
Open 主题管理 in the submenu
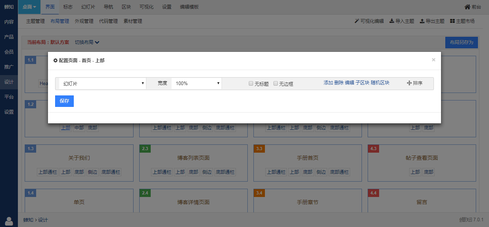pyautogui.click(x=35, y=21)
